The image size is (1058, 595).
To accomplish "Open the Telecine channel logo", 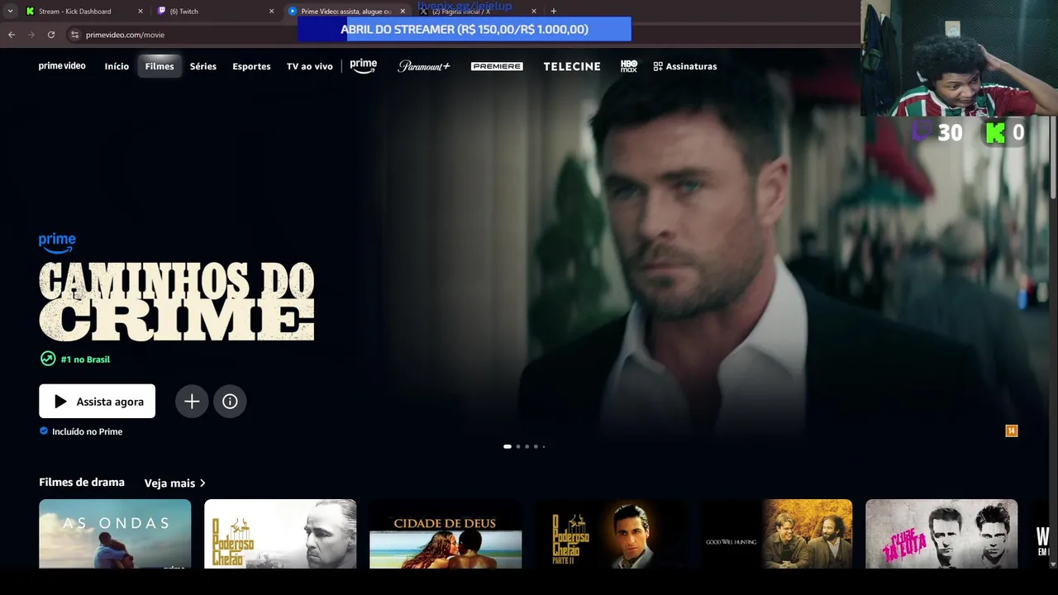I will [572, 66].
